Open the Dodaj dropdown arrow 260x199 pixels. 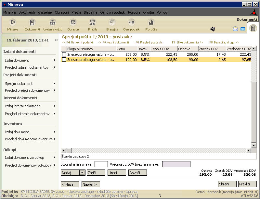tap(82, 173)
